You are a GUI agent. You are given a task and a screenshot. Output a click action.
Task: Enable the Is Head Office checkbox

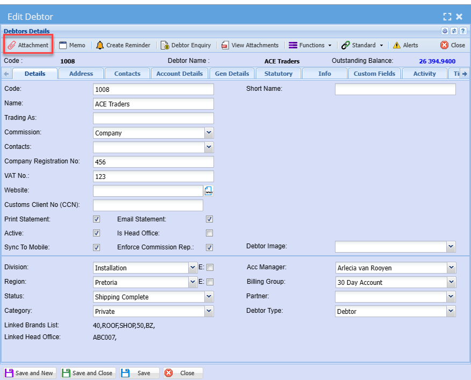tap(210, 233)
